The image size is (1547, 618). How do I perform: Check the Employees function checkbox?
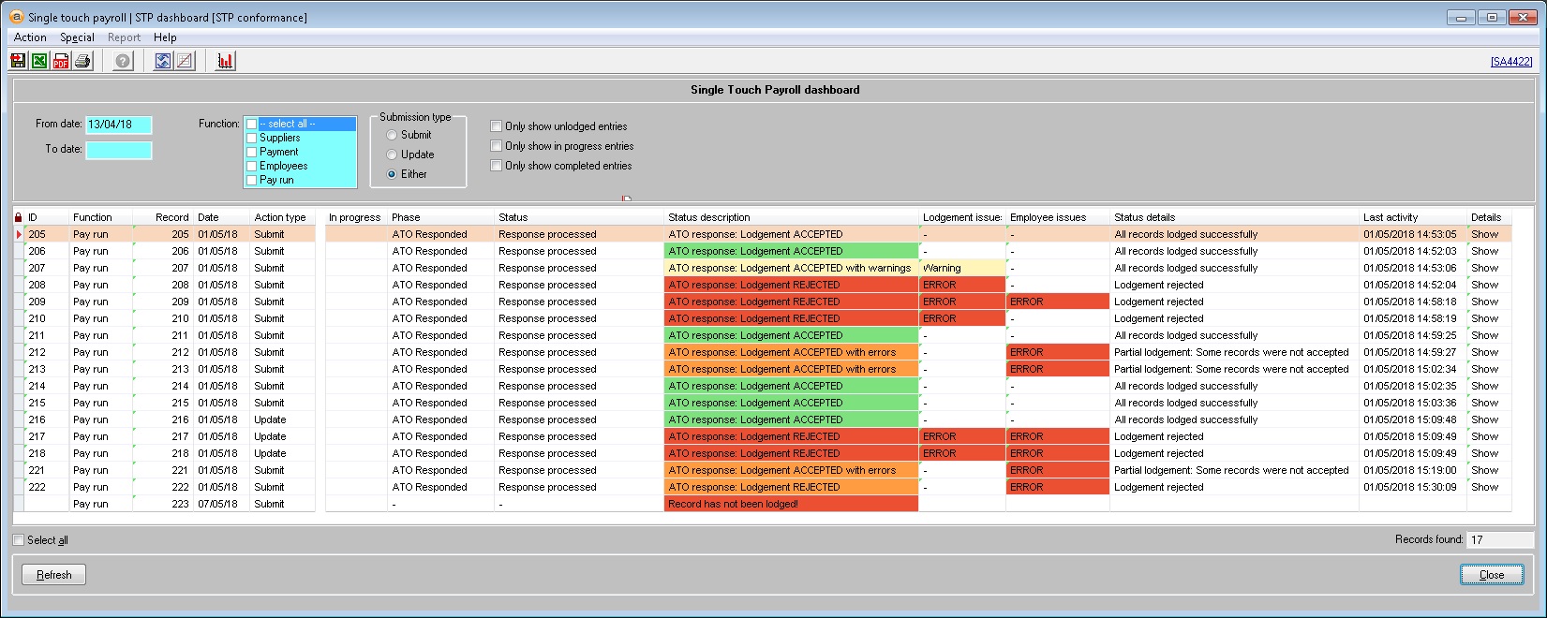pos(251,166)
